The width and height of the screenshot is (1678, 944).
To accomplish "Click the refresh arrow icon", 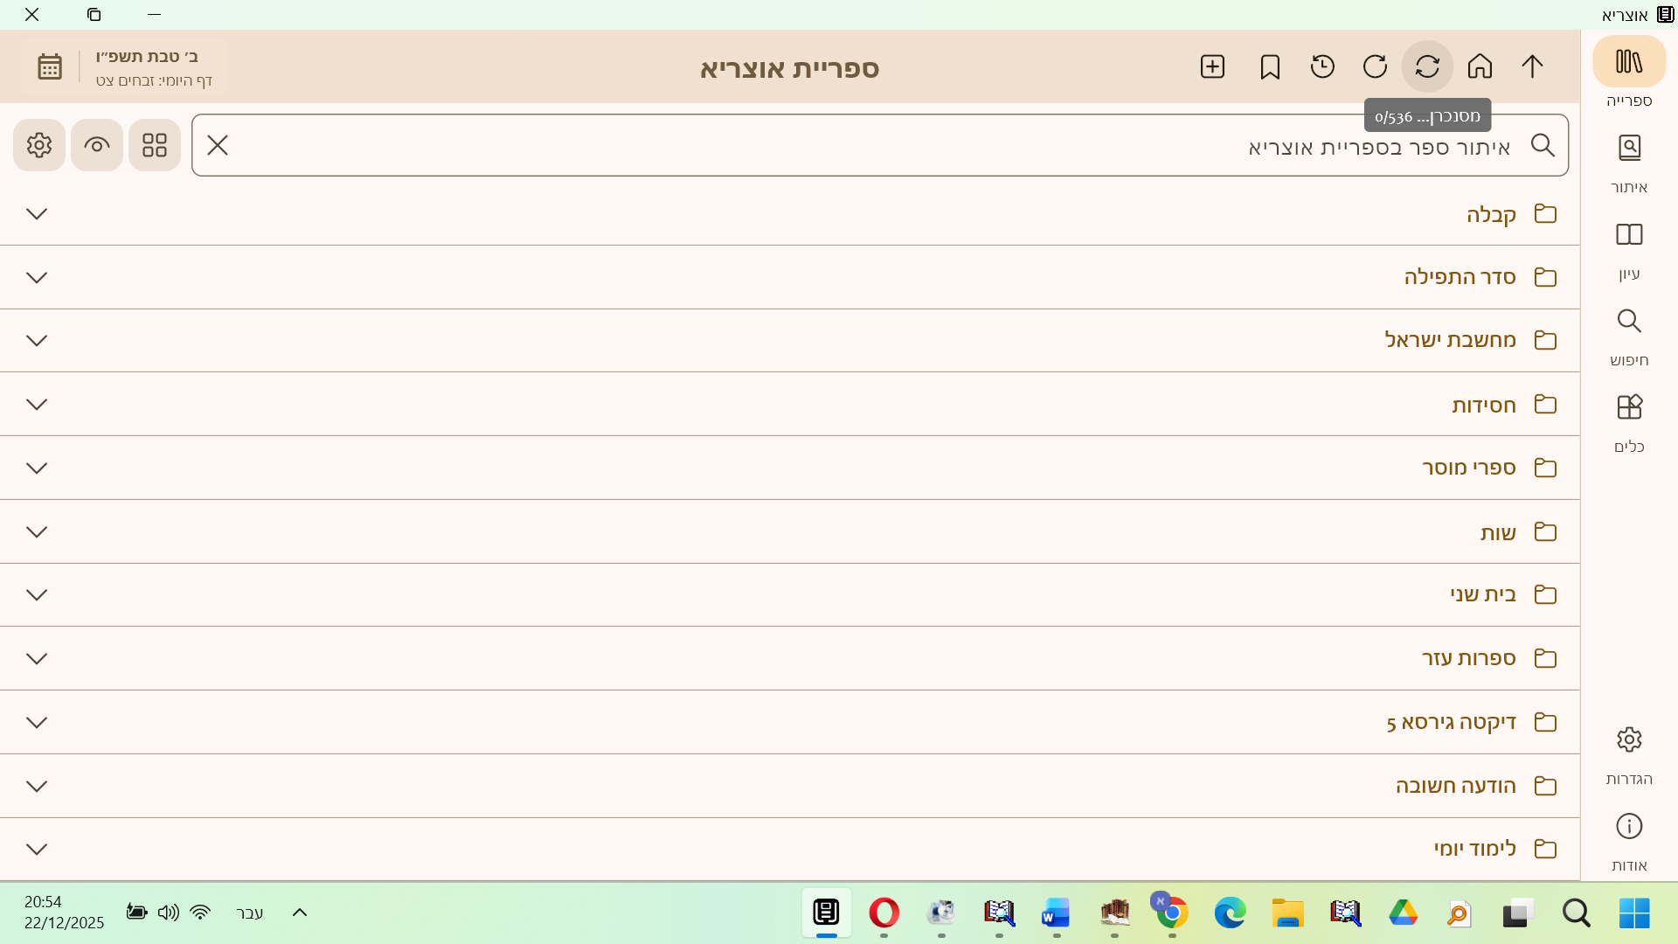I will point(1375,66).
